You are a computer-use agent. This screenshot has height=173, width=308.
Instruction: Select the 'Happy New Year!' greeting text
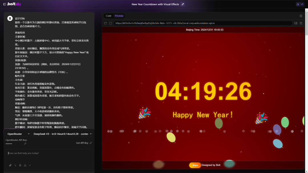[x=203, y=115]
